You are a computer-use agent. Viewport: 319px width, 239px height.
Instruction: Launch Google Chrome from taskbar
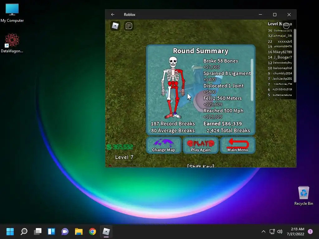tap(92, 232)
